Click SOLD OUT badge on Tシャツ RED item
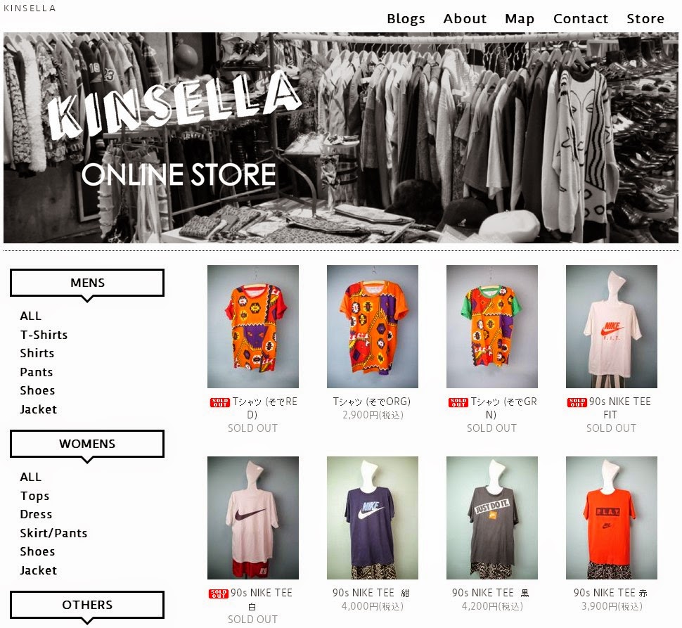This screenshot has height=628, width=682. point(219,402)
